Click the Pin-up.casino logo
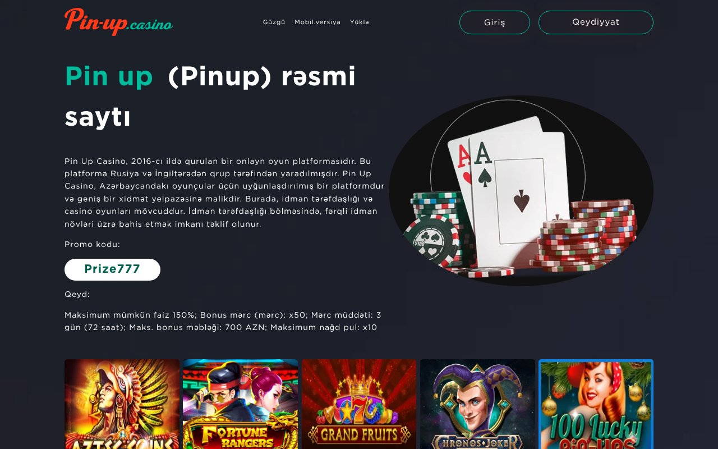Viewport: 718px width, 449px height. point(118,22)
